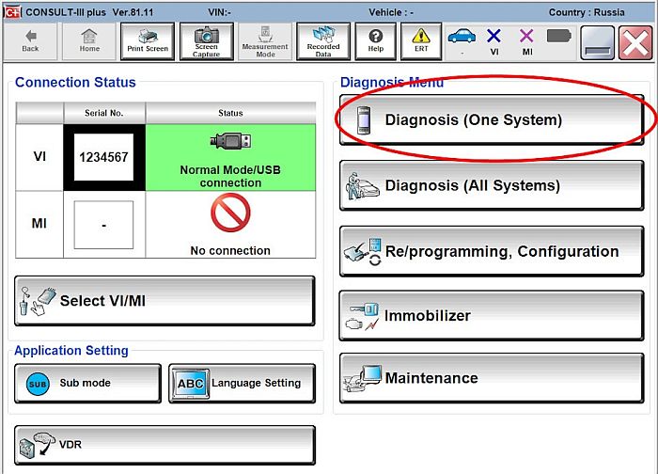
Task: Minimize the CONSULT-III plus window
Action: [598, 42]
